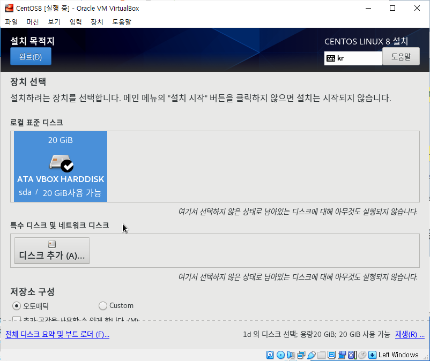430x361 pixels.
Task: Click the audio status icon
Action: [x=291, y=355]
